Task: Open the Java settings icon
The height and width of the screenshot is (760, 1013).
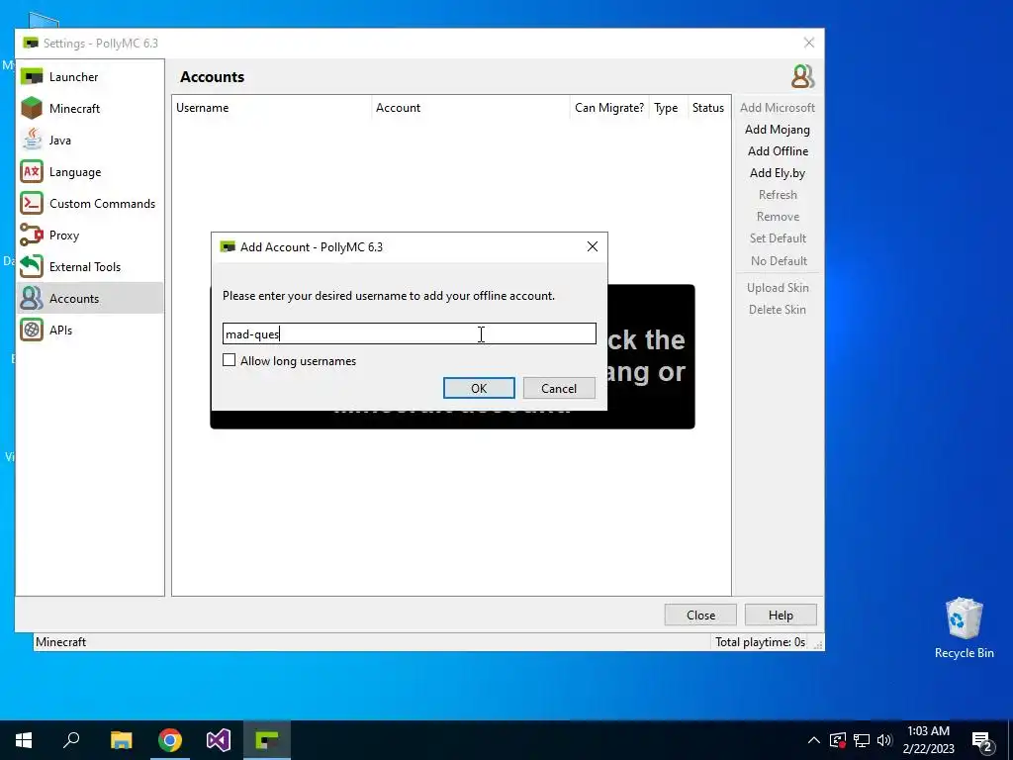Action: [x=31, y=141]
